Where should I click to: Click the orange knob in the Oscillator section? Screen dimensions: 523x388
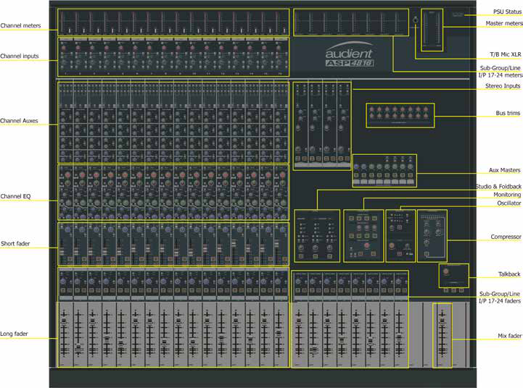392,245
